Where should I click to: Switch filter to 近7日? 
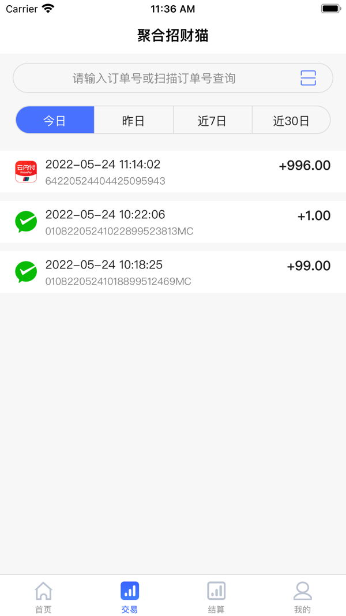213,120
